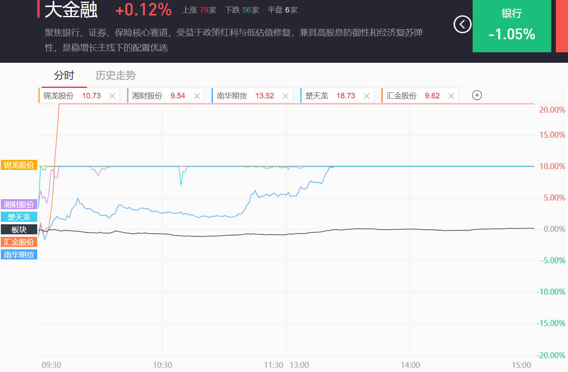568x372 pixels.
Task: Open the 历史走势 tab
Action: tap(115, 75)
